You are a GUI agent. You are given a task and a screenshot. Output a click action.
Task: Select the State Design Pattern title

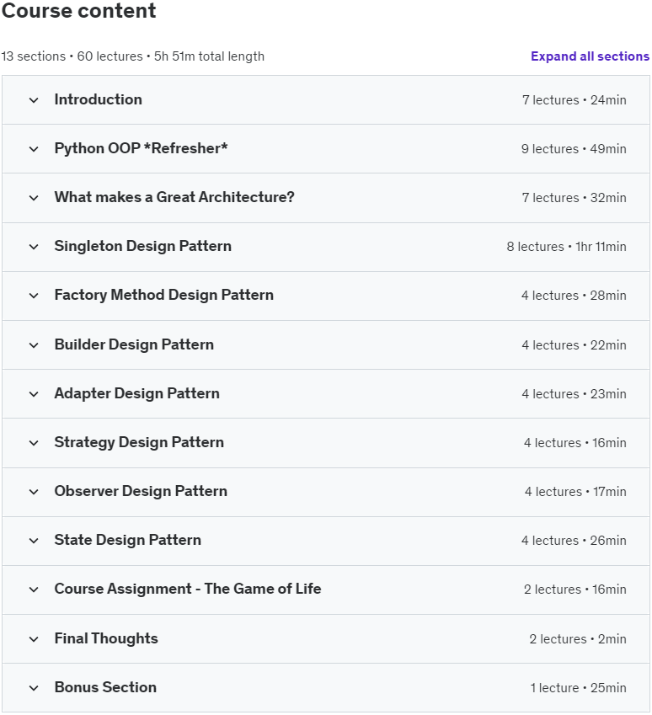coord(128,540)
